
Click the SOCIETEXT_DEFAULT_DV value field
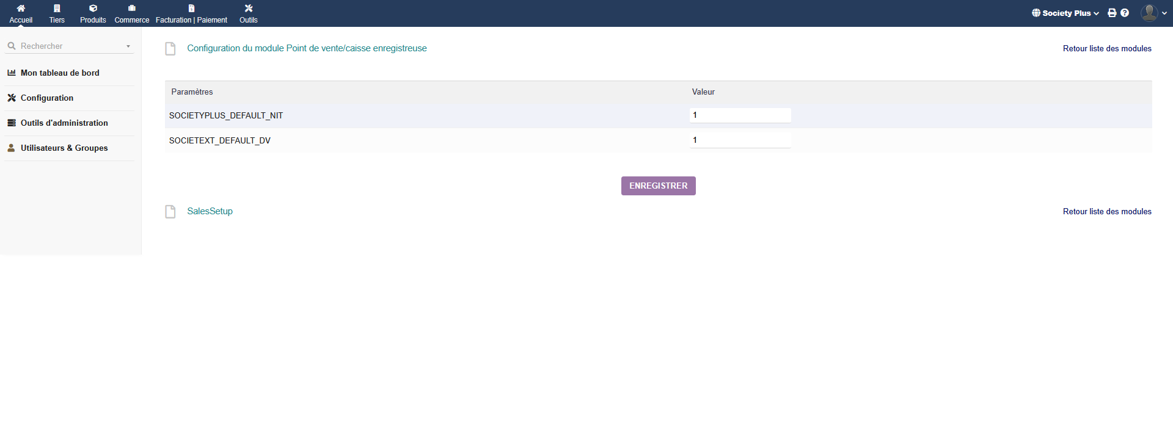click(740, 140)
